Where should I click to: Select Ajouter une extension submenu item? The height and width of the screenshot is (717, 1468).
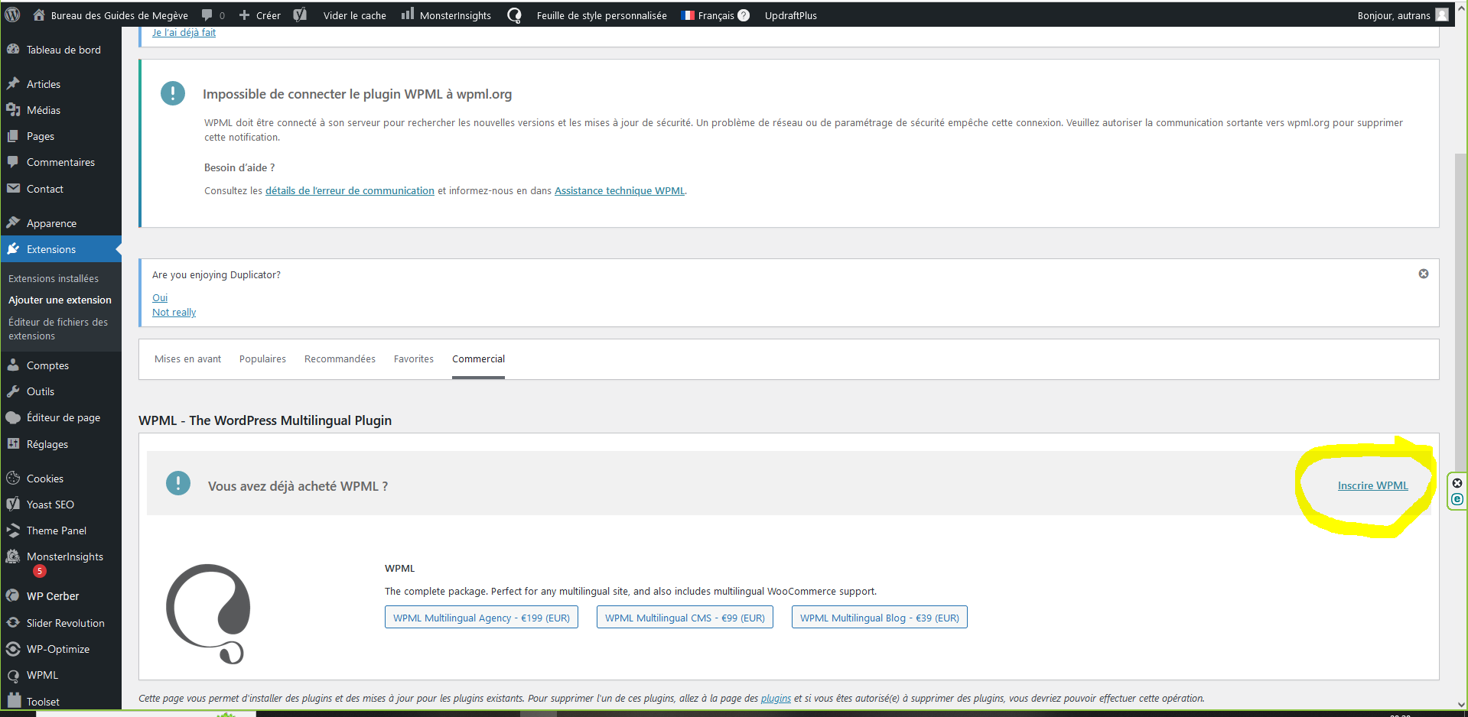[60, 300]
